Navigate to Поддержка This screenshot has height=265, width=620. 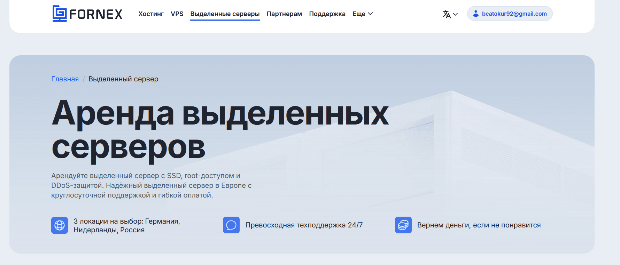click(327, 14)
